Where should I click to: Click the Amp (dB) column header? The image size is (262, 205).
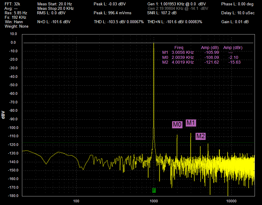coord(210,48)
